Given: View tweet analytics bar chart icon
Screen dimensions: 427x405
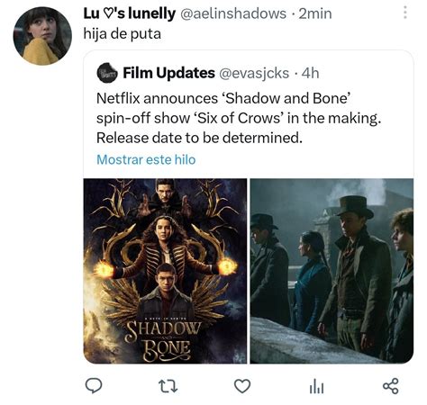Looking at the screenshot, I should [316, 386].
